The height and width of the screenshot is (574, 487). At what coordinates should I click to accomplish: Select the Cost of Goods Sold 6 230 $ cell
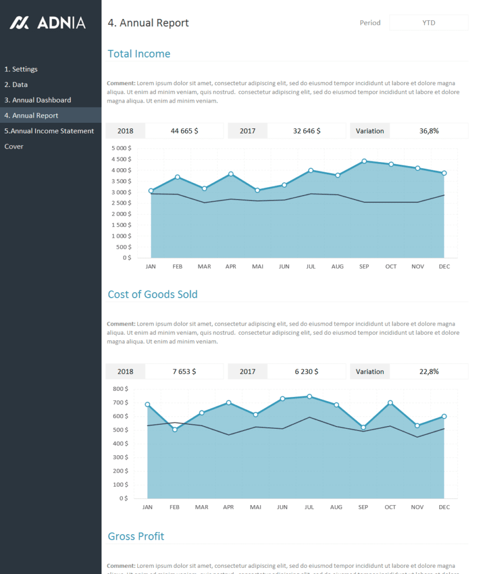307,371
